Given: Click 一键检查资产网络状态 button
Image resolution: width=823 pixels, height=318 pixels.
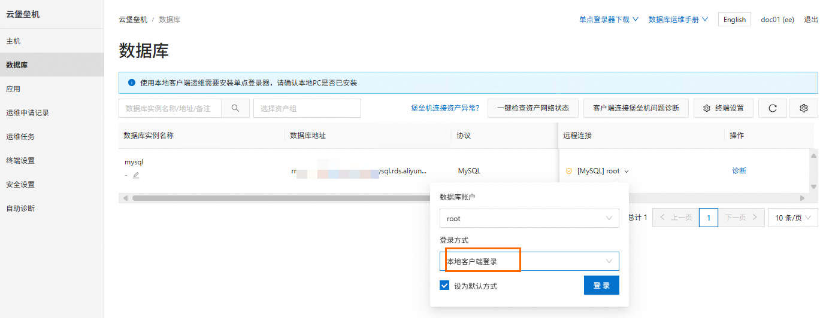Looking at the screenshot, I should 533,108.
